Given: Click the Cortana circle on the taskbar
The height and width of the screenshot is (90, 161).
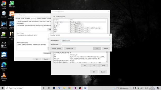Looking at the screenshot, I should 44,88.
